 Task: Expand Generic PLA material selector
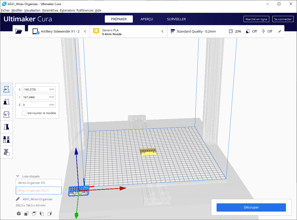pos(128,31)
